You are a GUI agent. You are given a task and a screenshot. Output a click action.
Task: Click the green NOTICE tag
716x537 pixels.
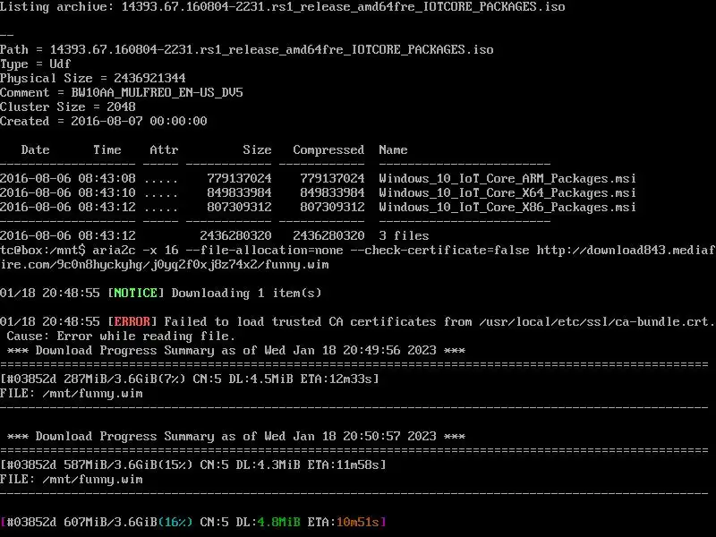coord(136,294)
